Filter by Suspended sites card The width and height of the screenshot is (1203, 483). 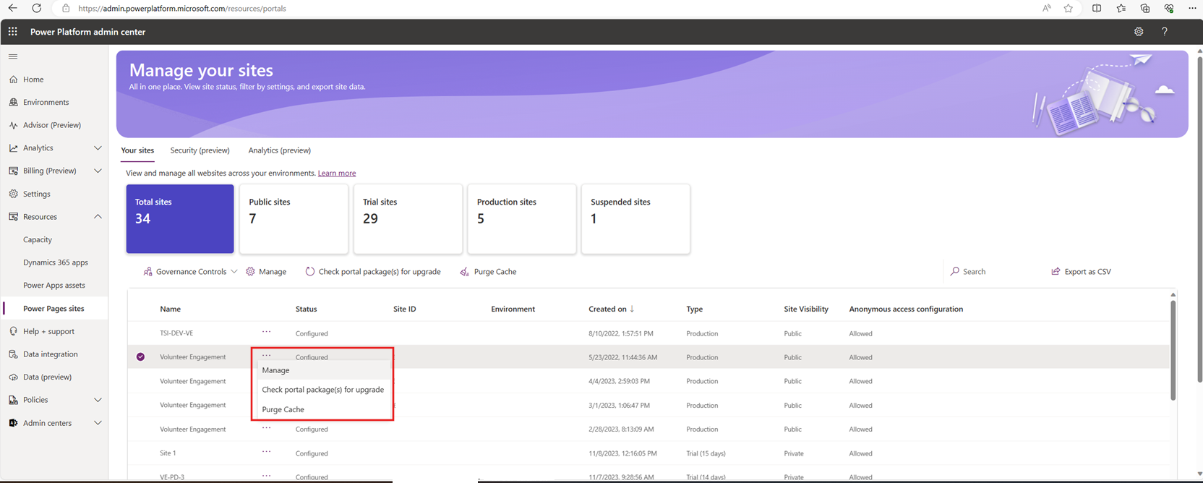click(x=635, y=218)
